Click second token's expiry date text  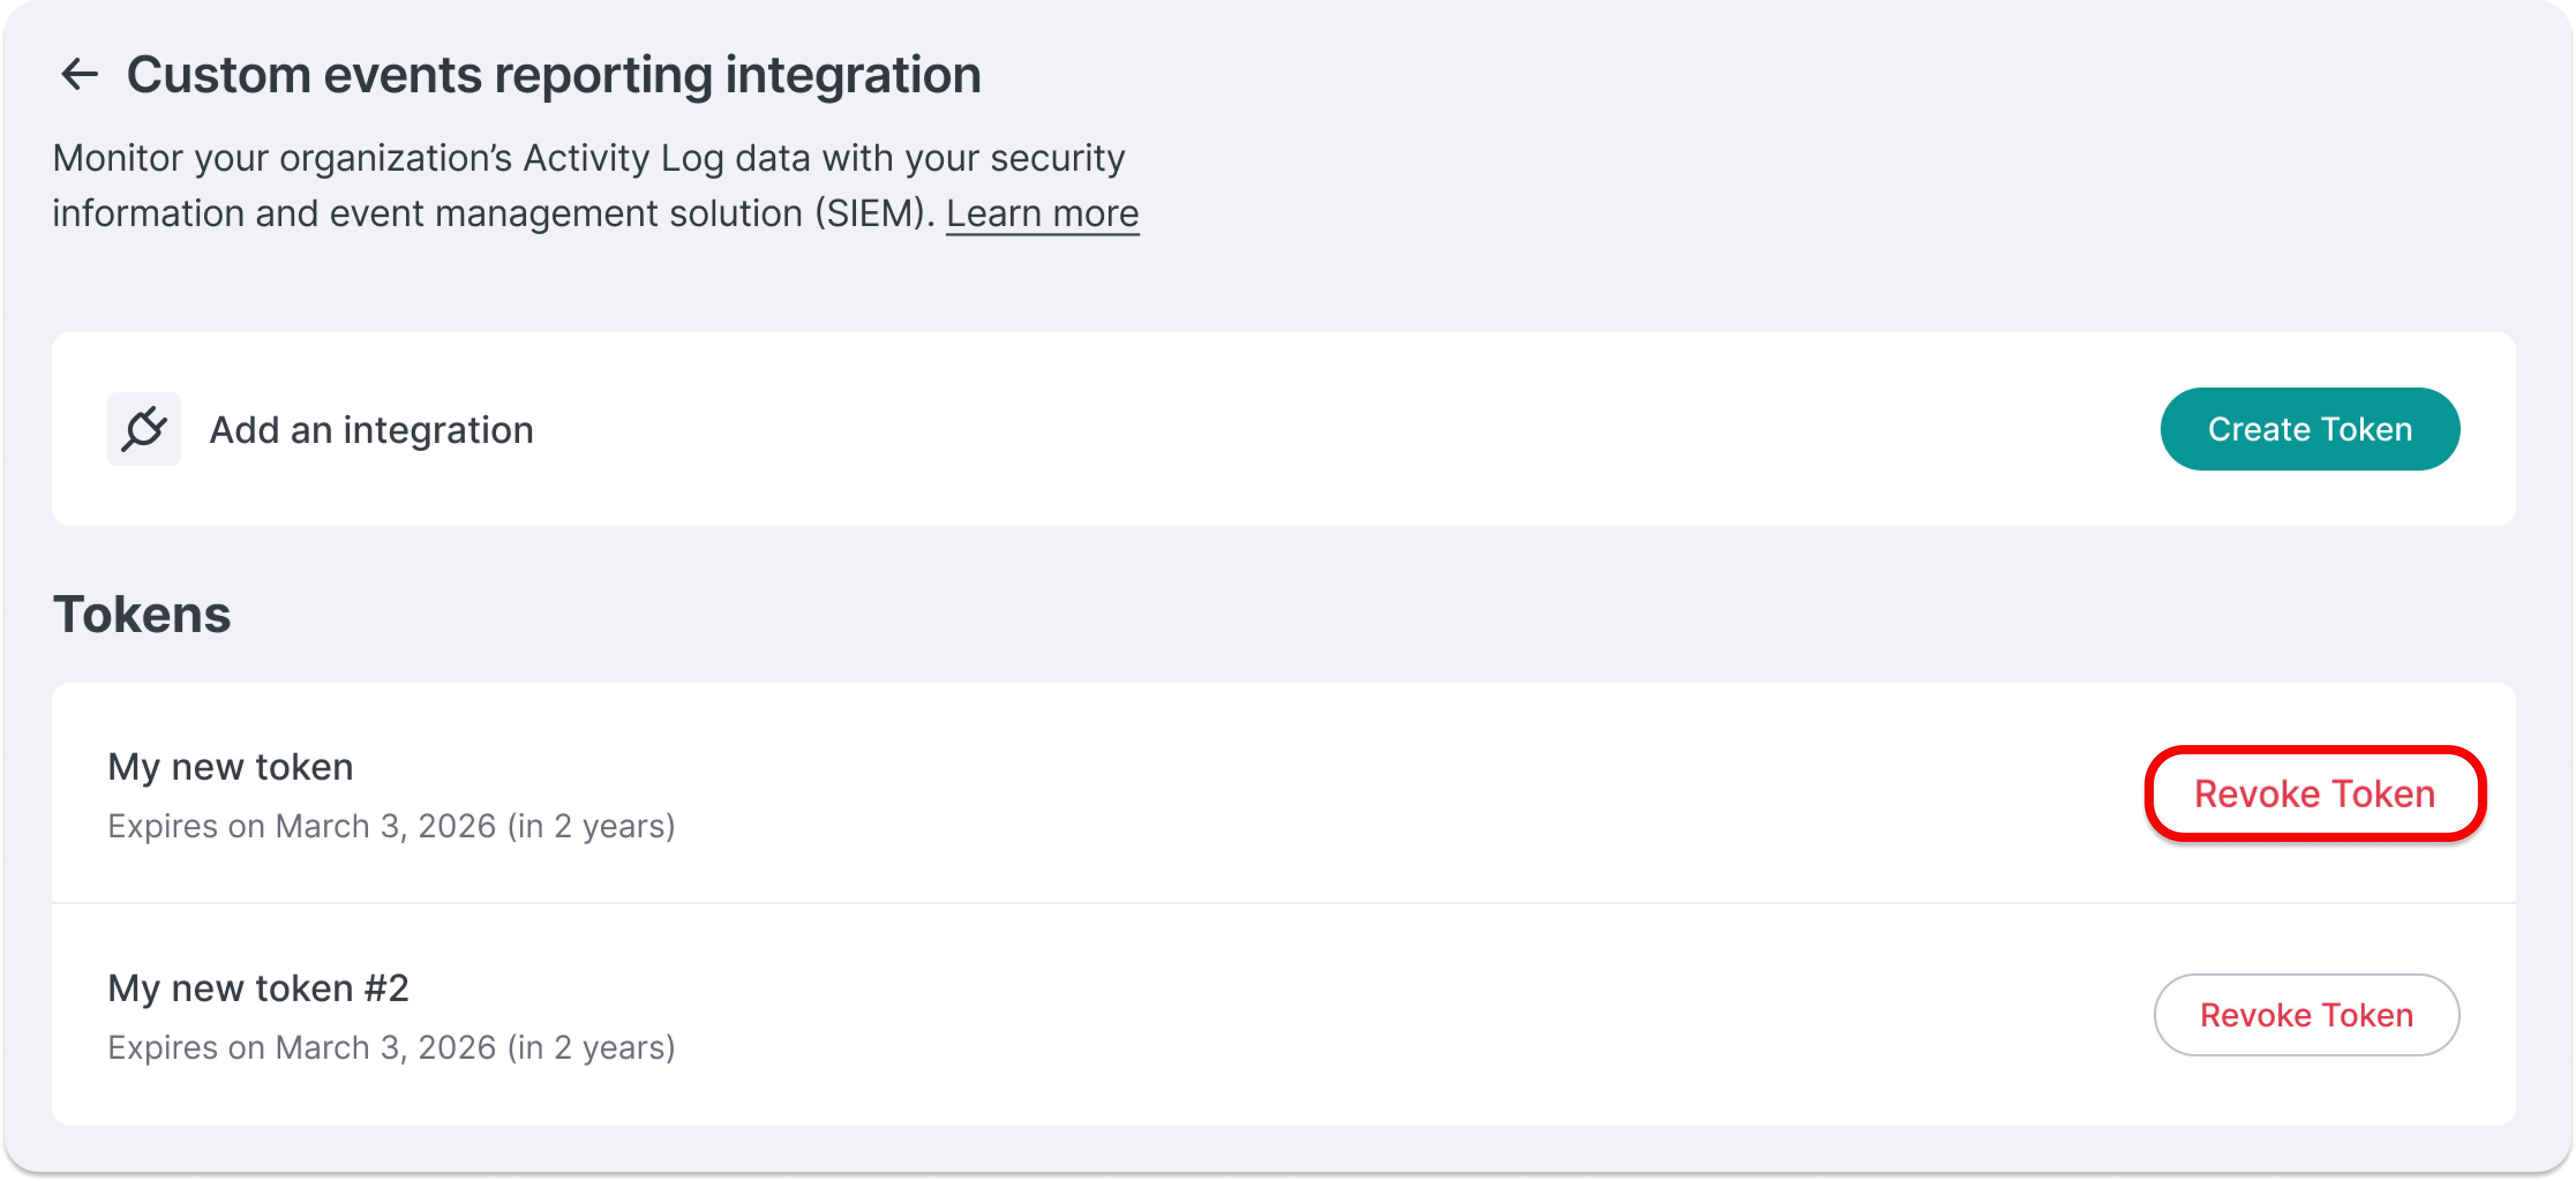point(391,1047)
